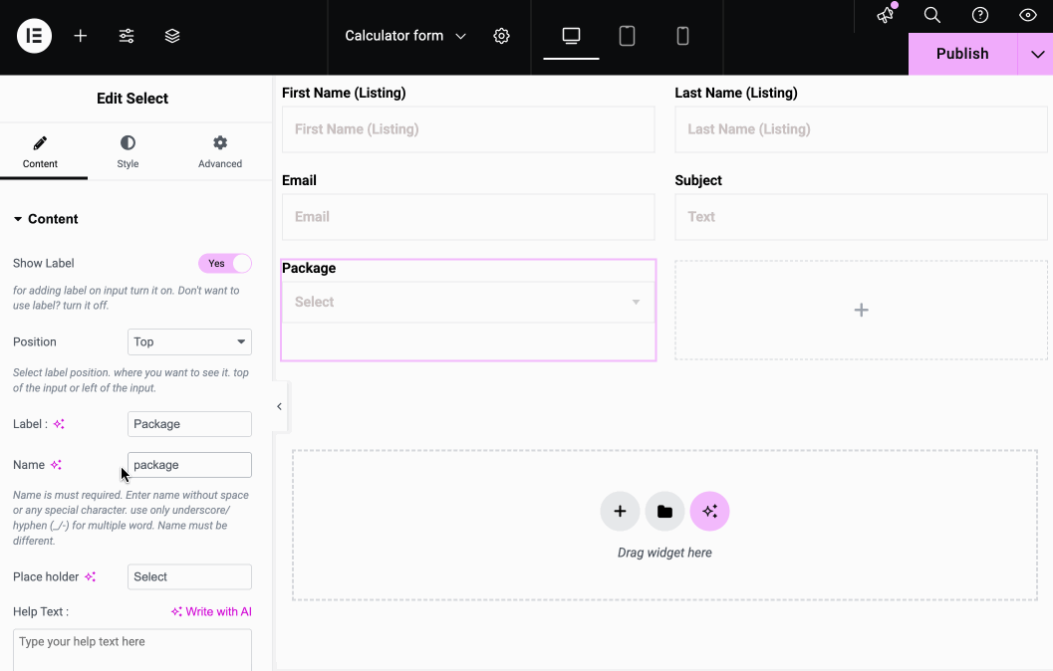Expand the Publish options chevron
1053x671 pixels.
click(x=1036, y=54)
